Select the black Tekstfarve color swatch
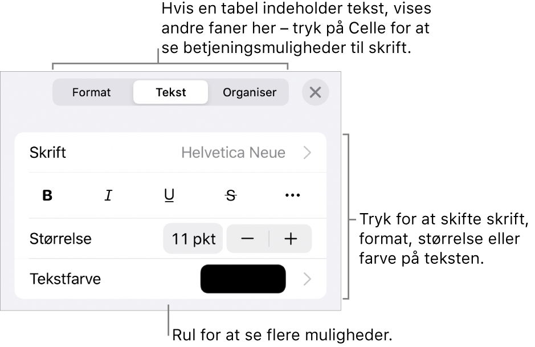 tap(243, 279)
